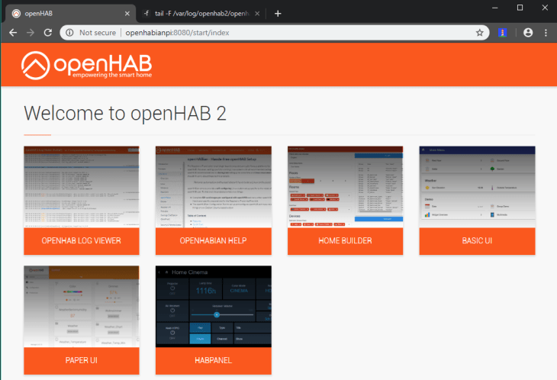Open Chrome three-dot menu
This screenshot has height=380, width=557.
(546, 33)
